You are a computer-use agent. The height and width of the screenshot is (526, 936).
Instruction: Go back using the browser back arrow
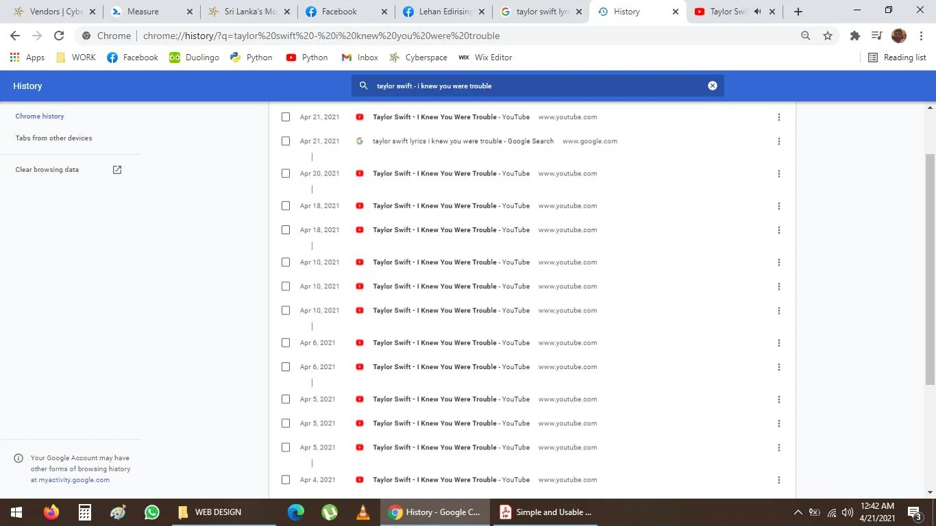pos(15,36)
